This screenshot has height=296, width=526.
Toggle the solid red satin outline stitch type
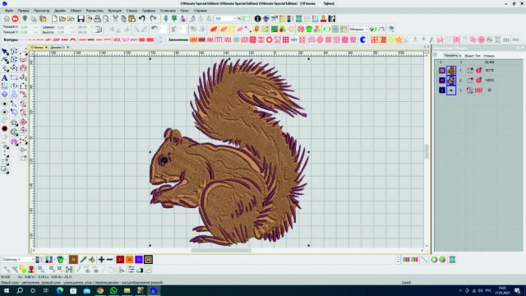coord(150,40)
